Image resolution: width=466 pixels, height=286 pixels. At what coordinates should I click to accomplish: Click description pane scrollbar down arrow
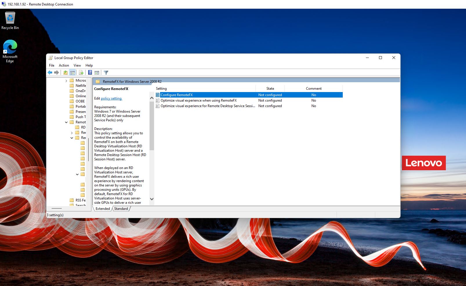pos(152,199)
